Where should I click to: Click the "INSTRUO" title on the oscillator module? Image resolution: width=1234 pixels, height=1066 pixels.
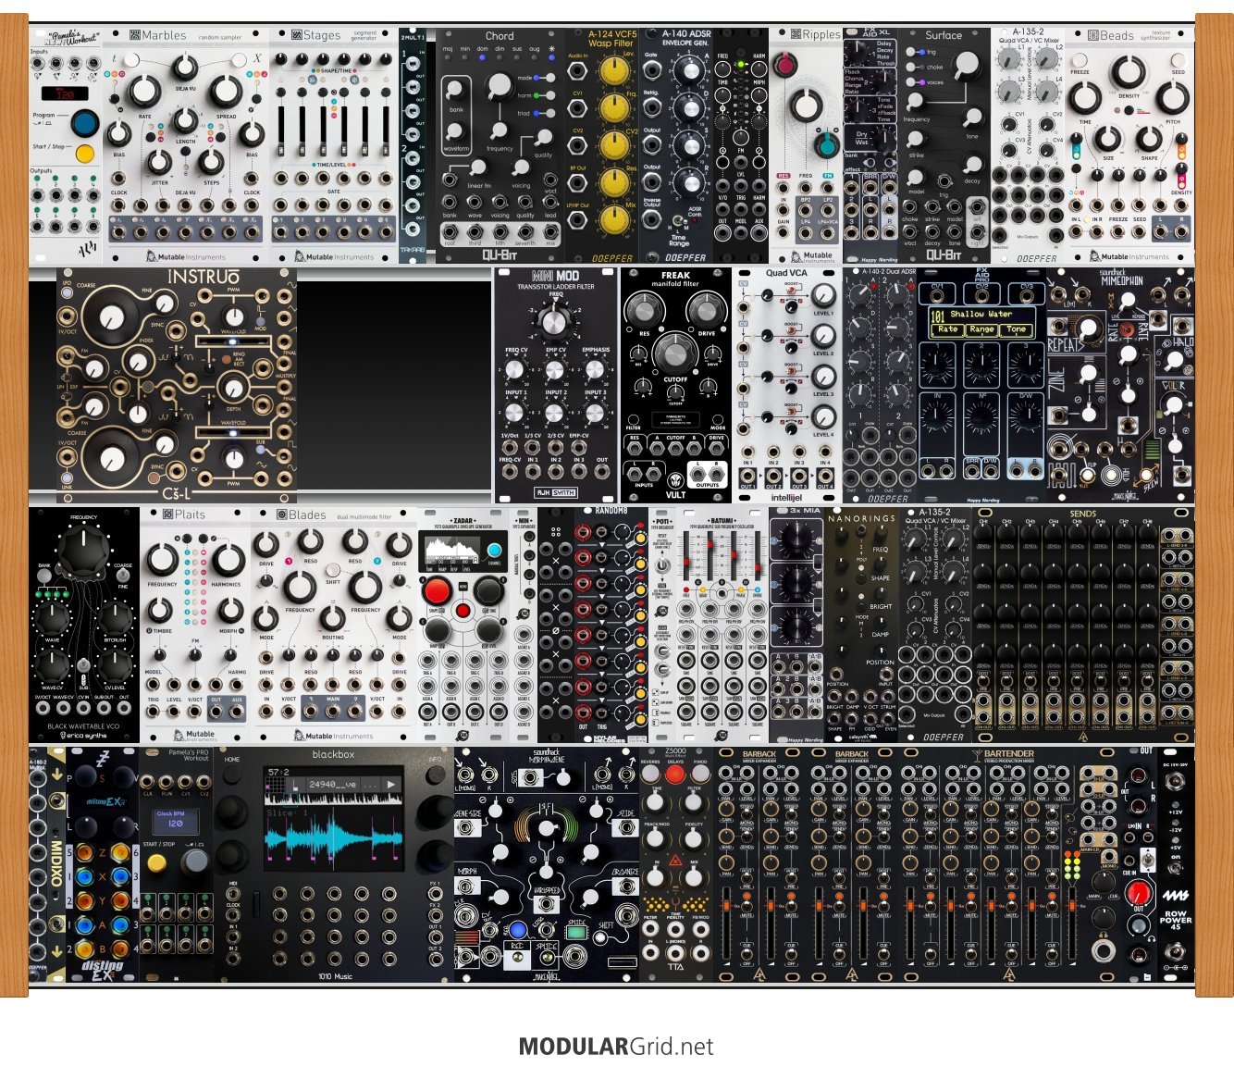[204, 278]
